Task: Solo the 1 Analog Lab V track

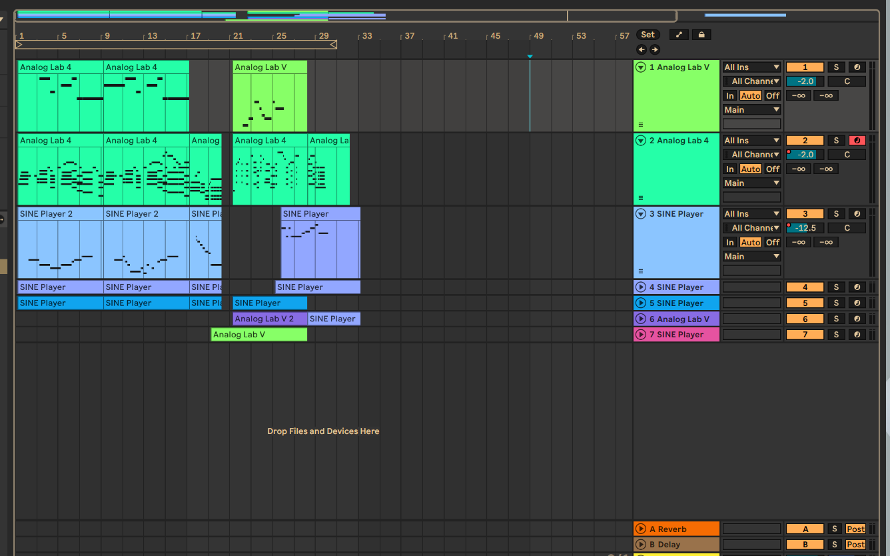Action: coord(836,67)
